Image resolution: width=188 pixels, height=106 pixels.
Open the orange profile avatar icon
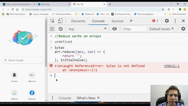(x=185, y=9)
